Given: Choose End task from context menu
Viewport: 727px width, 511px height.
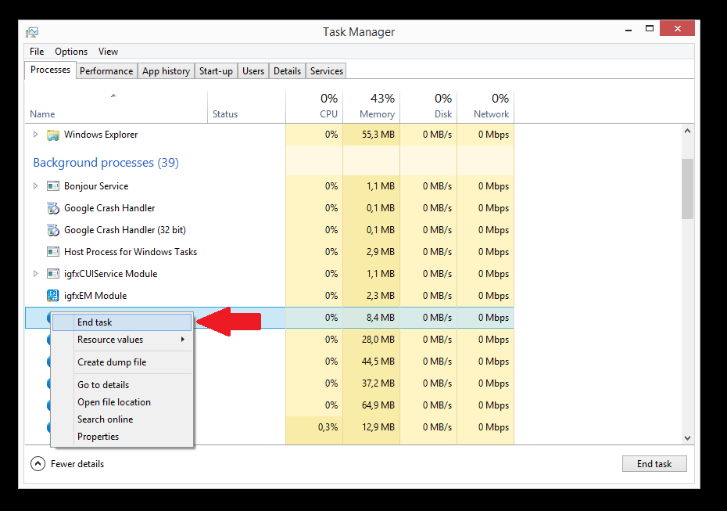Looking at the screenshot, I should (x=95, y=322).
